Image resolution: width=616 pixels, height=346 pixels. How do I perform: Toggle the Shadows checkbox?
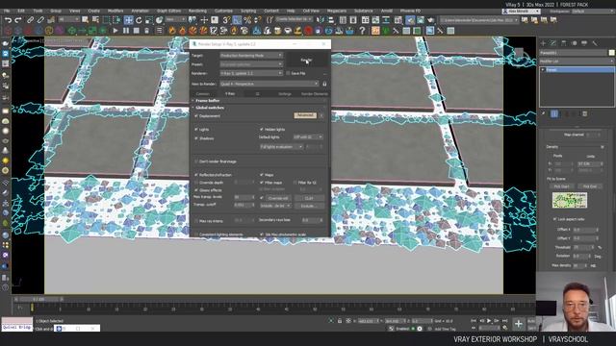coord(196,138)
